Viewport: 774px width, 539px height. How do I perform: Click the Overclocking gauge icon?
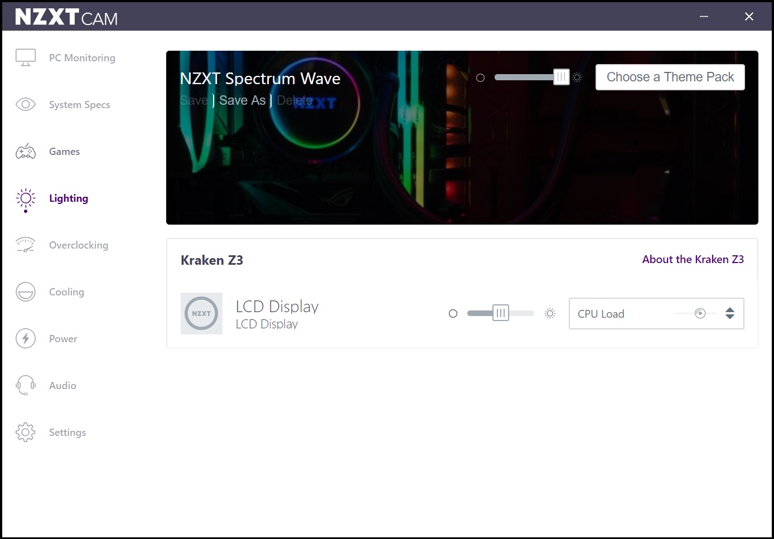tap(26, 245)
